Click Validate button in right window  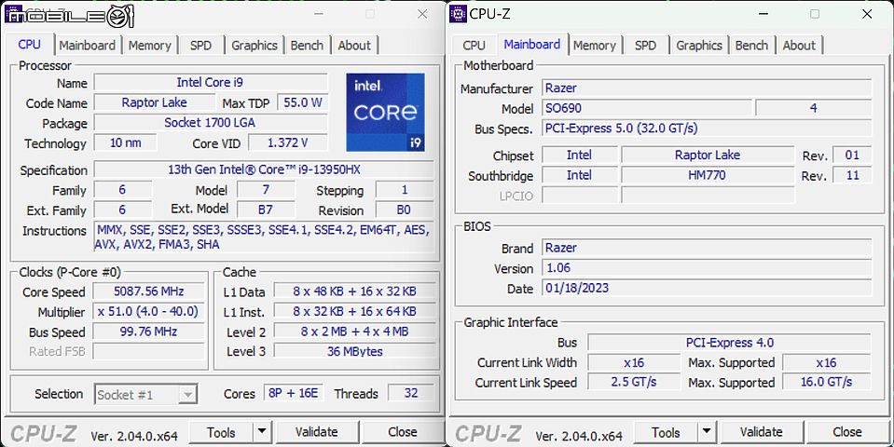761,432
